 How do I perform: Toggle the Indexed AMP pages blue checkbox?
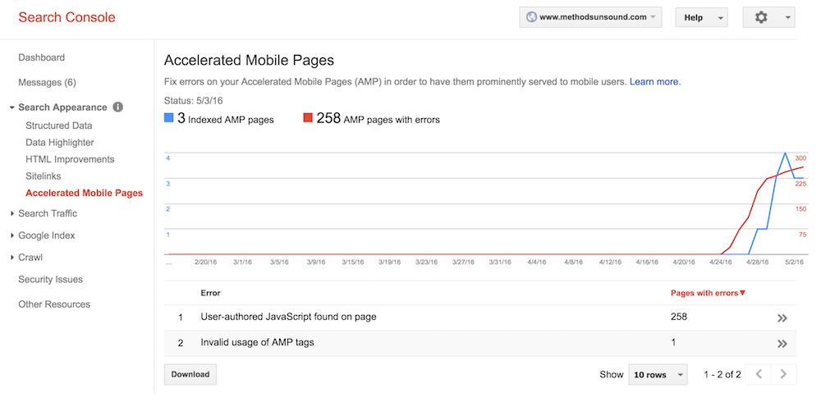point(169,118)
